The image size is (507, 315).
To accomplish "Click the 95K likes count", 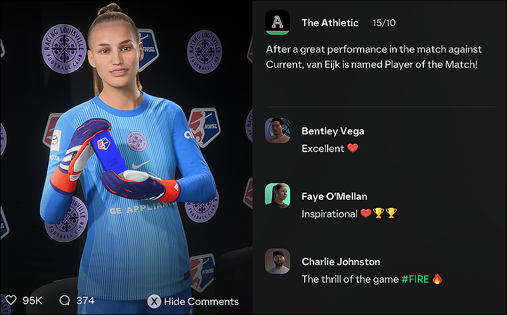I will [x=32, y=300].
